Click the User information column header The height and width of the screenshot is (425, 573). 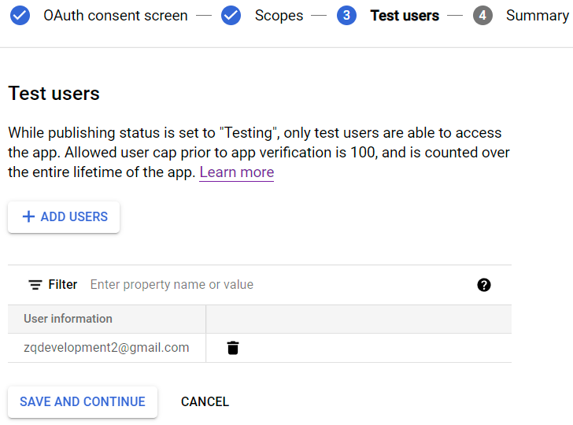[68, 319]
